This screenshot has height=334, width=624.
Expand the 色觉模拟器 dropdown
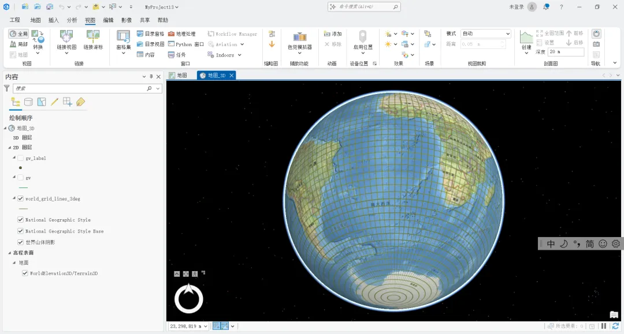(300, 54)
